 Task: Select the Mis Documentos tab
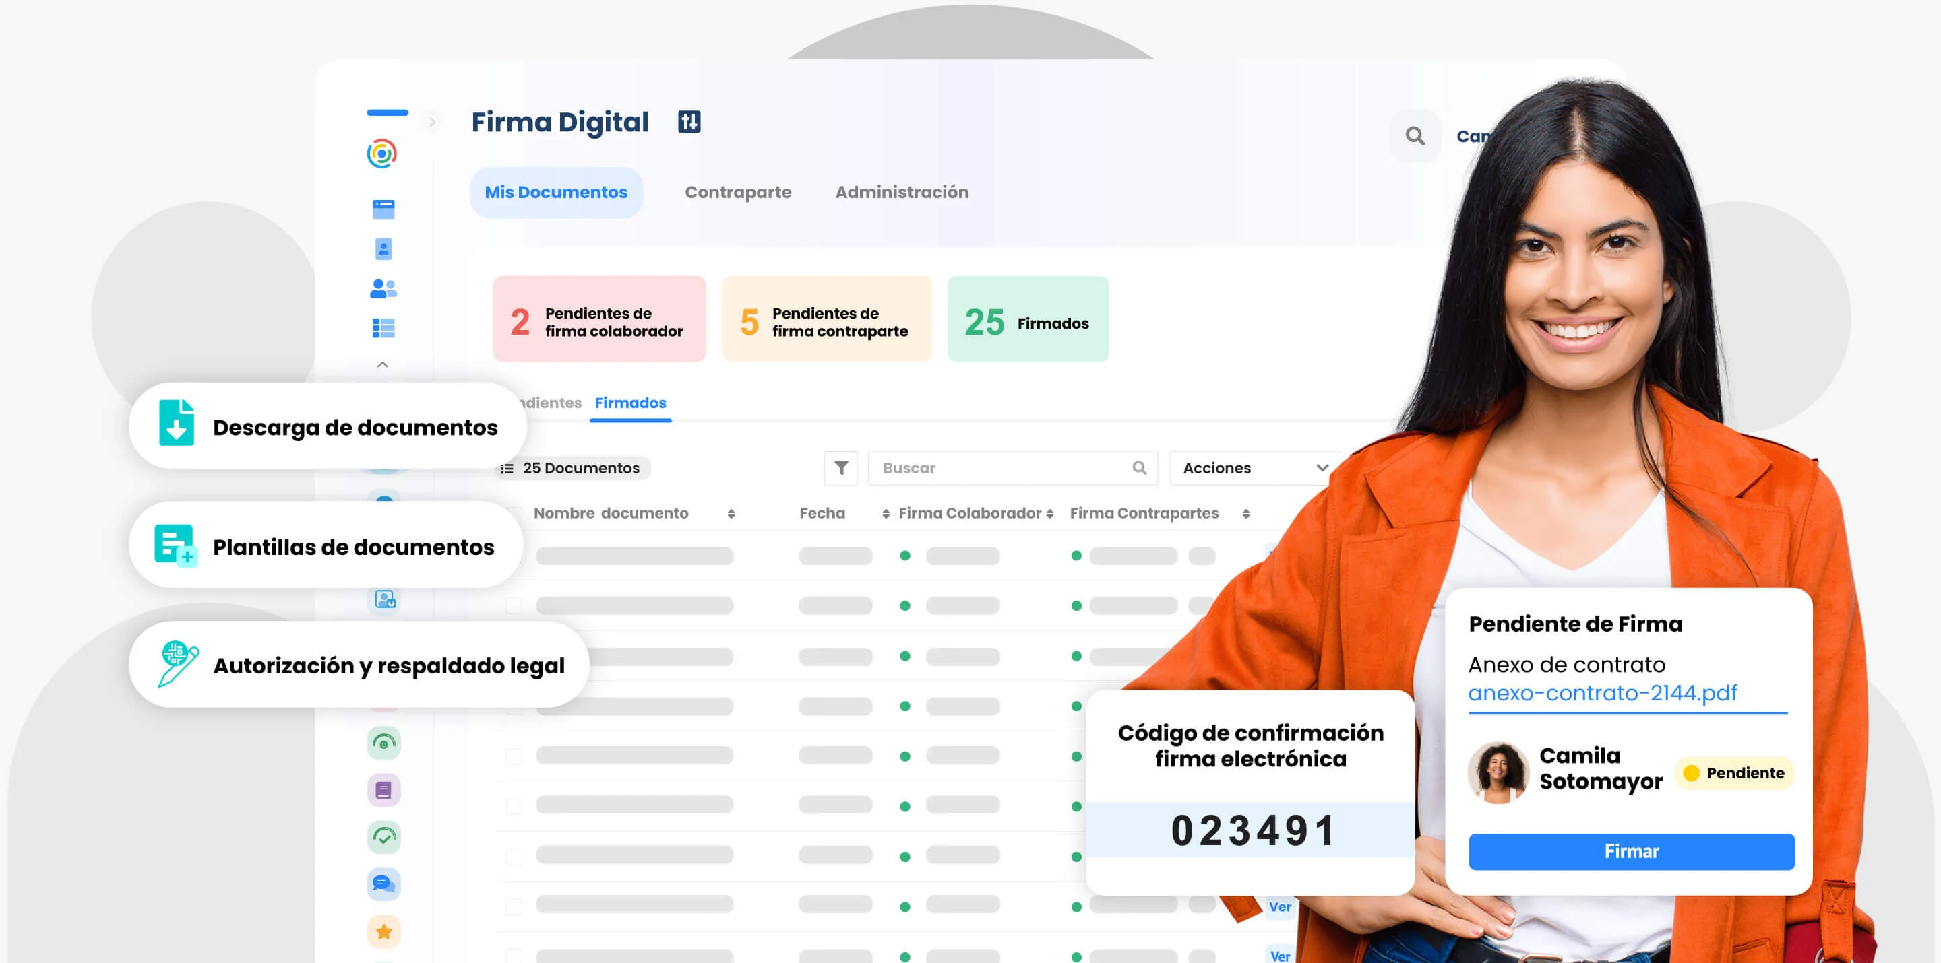click(556, 193)
